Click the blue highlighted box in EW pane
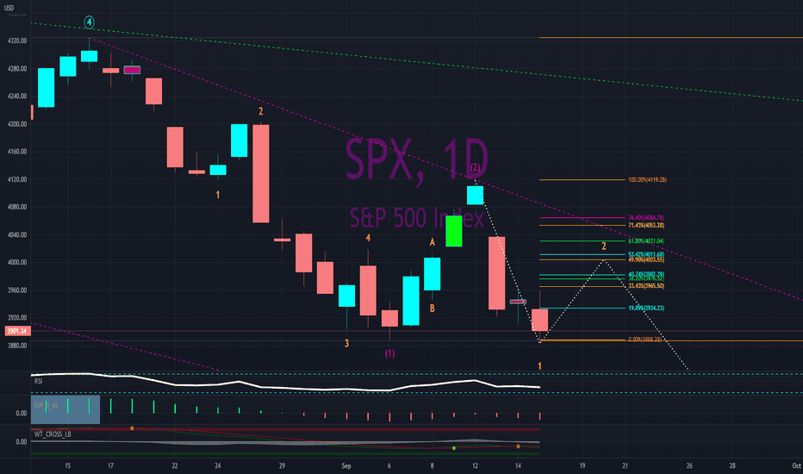The height and width of the screenshot is (474, 803). click(x=65, y=409)
